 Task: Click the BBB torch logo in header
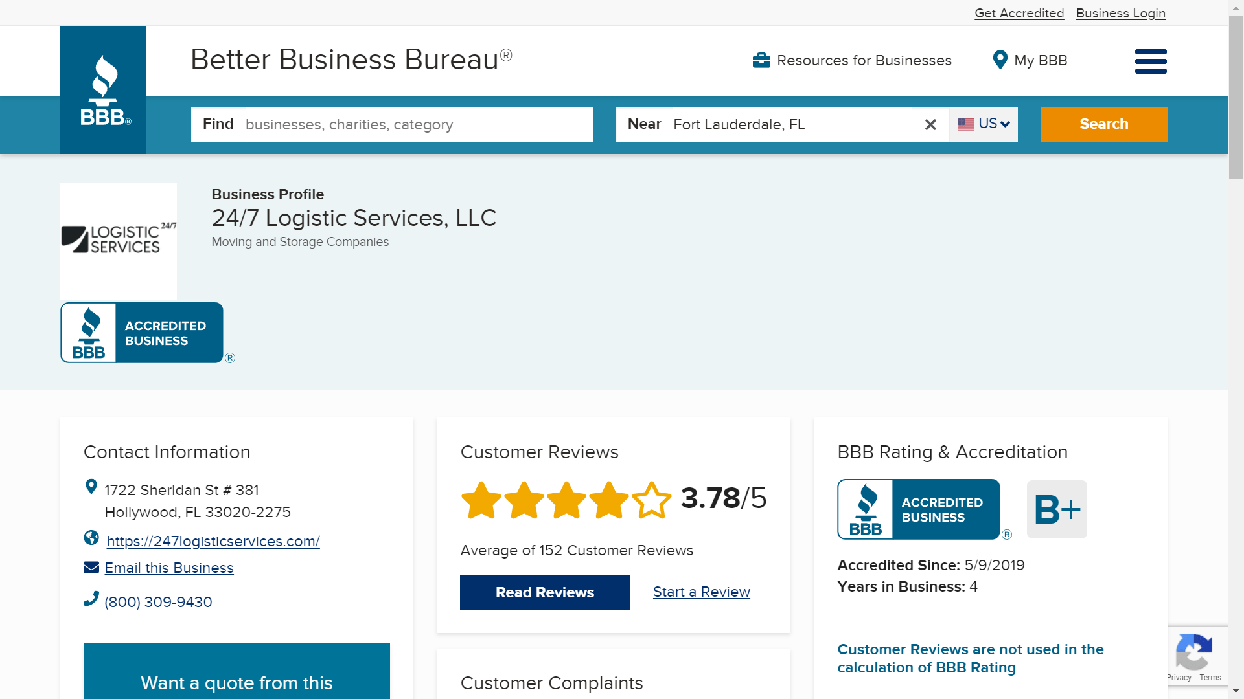point(103,90)
